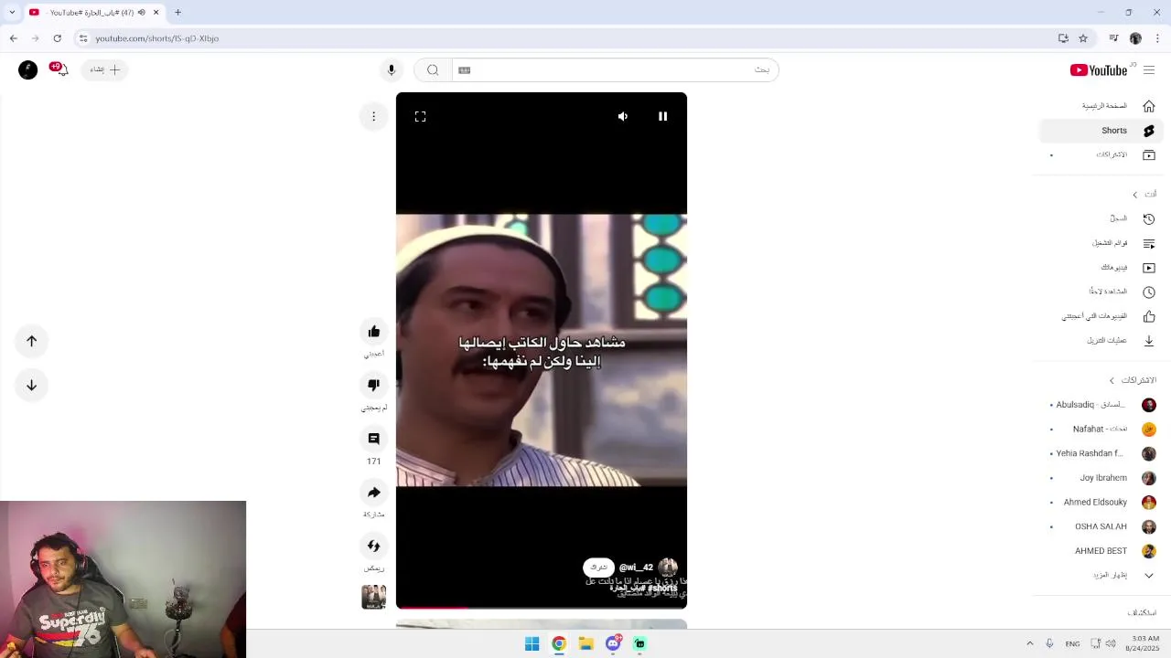
Task: Open the three-dot more actions menu
Action: coord(373,116)
